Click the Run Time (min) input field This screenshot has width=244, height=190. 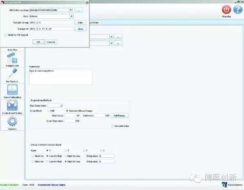coord(56,105)
